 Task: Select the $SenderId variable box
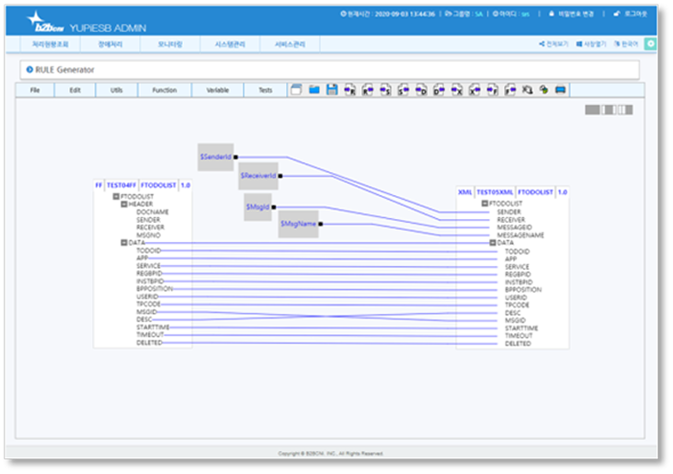click(x=215, y=157)
